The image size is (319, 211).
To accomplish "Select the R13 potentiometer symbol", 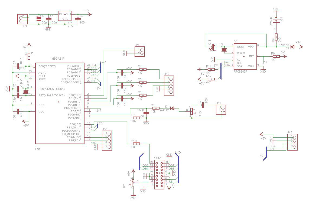I will point(192,111).
